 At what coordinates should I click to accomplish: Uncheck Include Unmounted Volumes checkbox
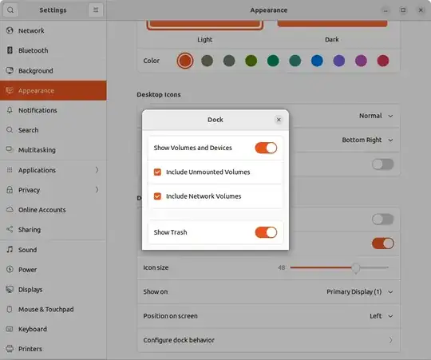(157, 172)
